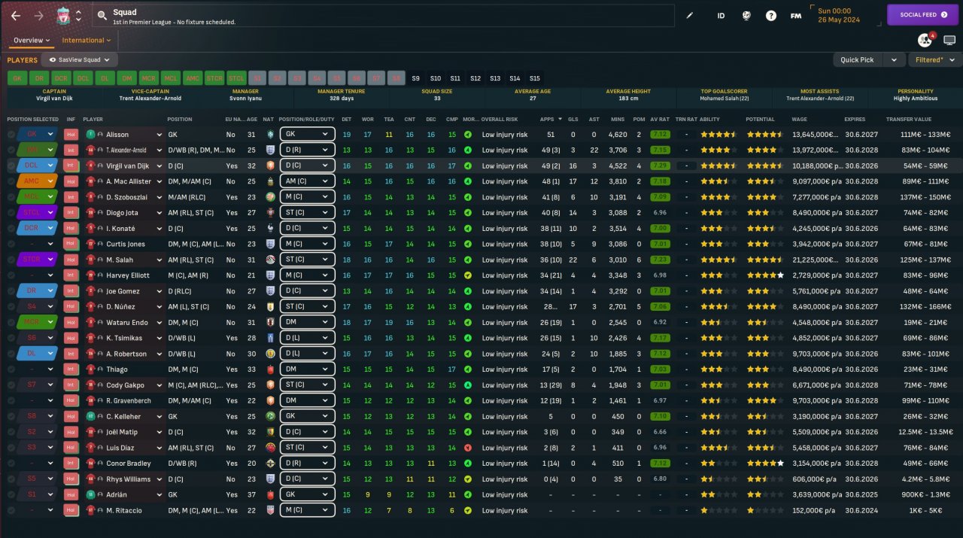Image resolution: width=963 pixels, height=538 pixels.
Task: Click Alisson's green goalkeeper shirt icon
Action: pos(90,134)
